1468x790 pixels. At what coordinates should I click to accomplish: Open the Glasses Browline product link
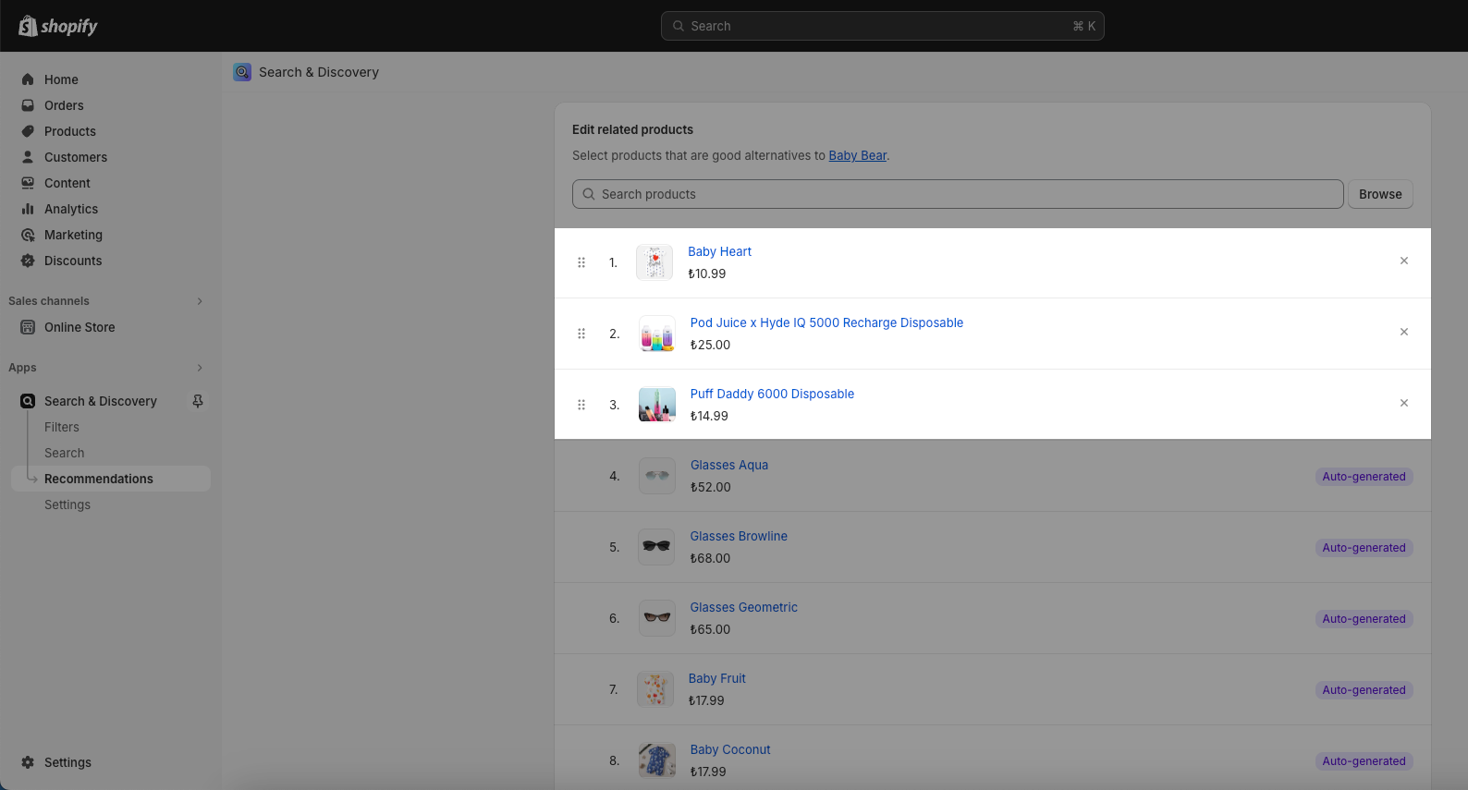[739, 536]
